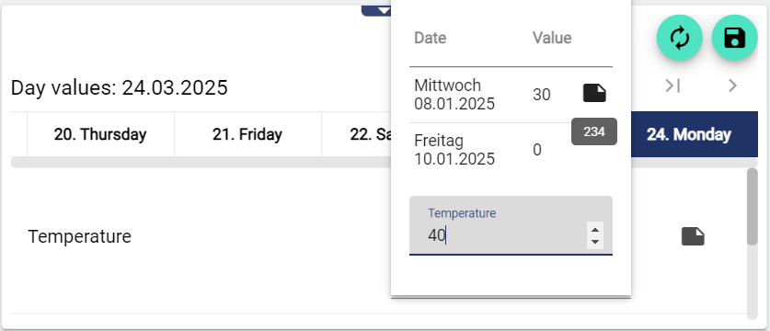Click into the Temperature input field
770x331 pixels.
(511, 226)
